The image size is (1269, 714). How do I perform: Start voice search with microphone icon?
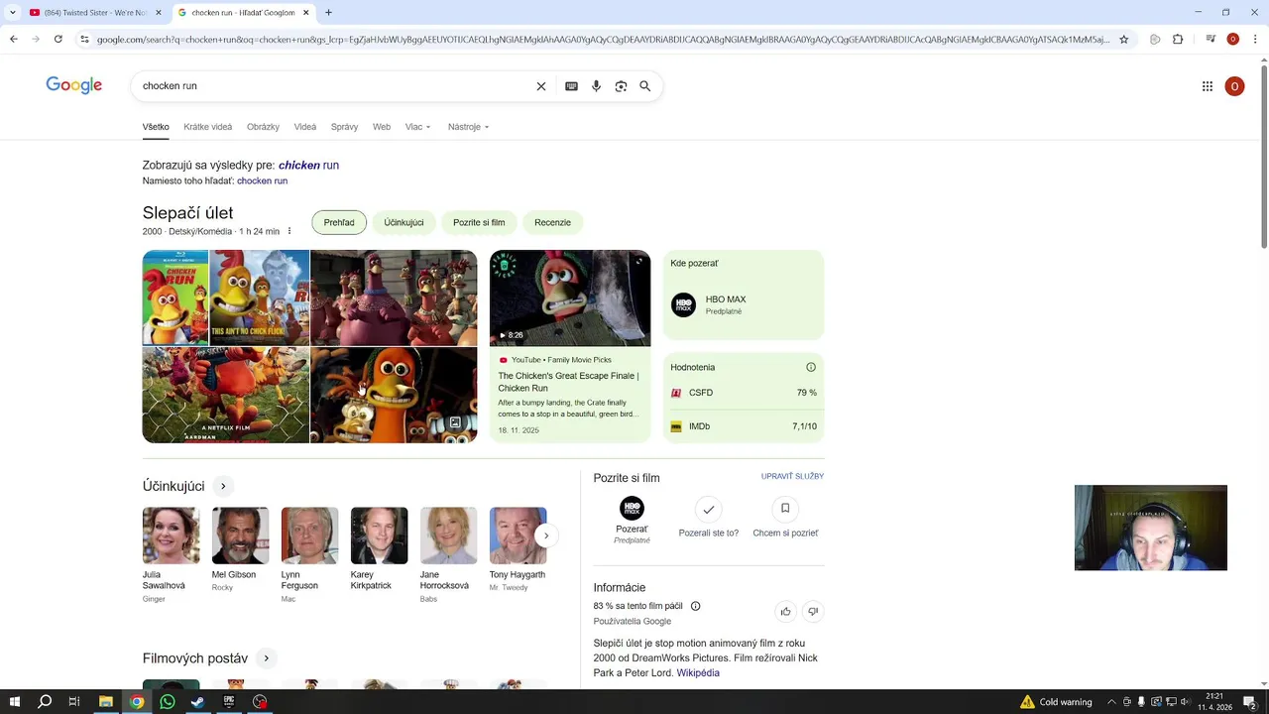(x=596, y=86)
